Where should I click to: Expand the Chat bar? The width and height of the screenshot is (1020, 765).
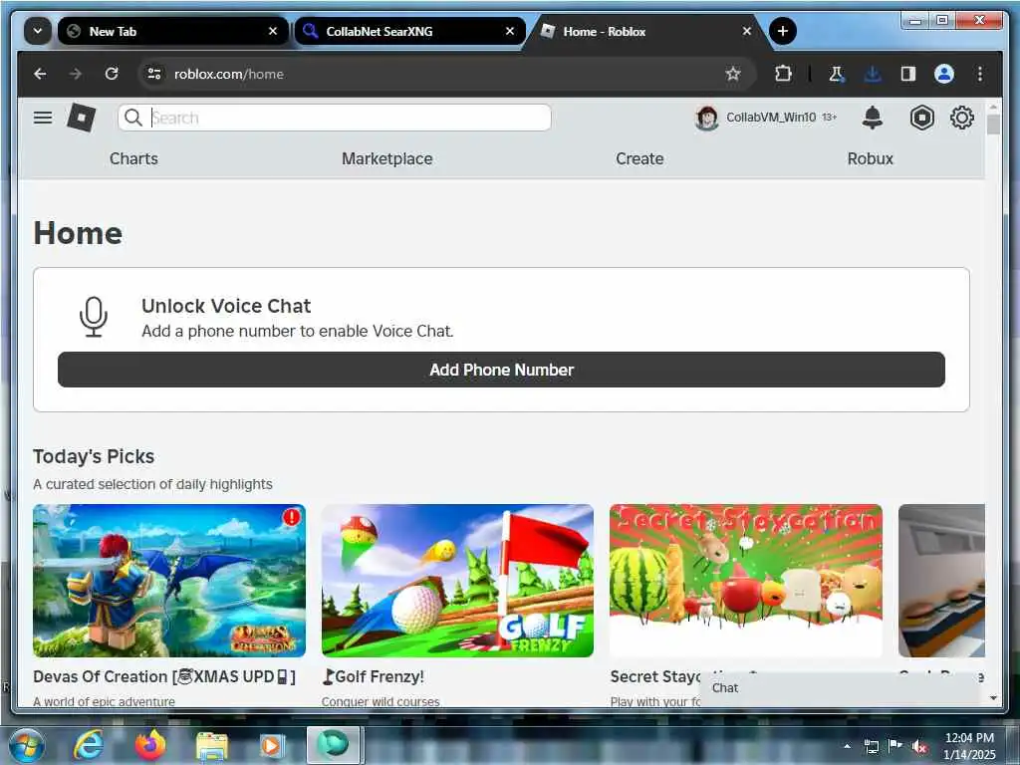[840, 688]
